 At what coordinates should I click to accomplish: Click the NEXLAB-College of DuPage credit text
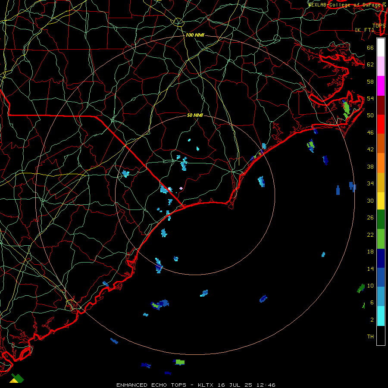tap(345, 4)
